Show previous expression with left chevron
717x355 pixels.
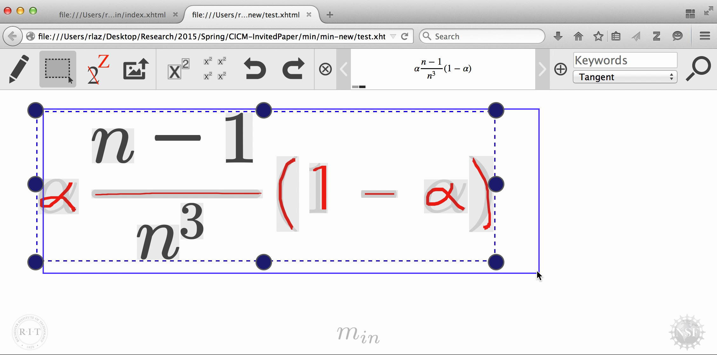344,69
